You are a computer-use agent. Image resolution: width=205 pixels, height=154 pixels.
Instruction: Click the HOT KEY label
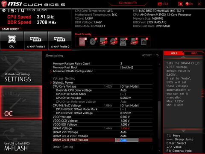(x=146, y=55)
